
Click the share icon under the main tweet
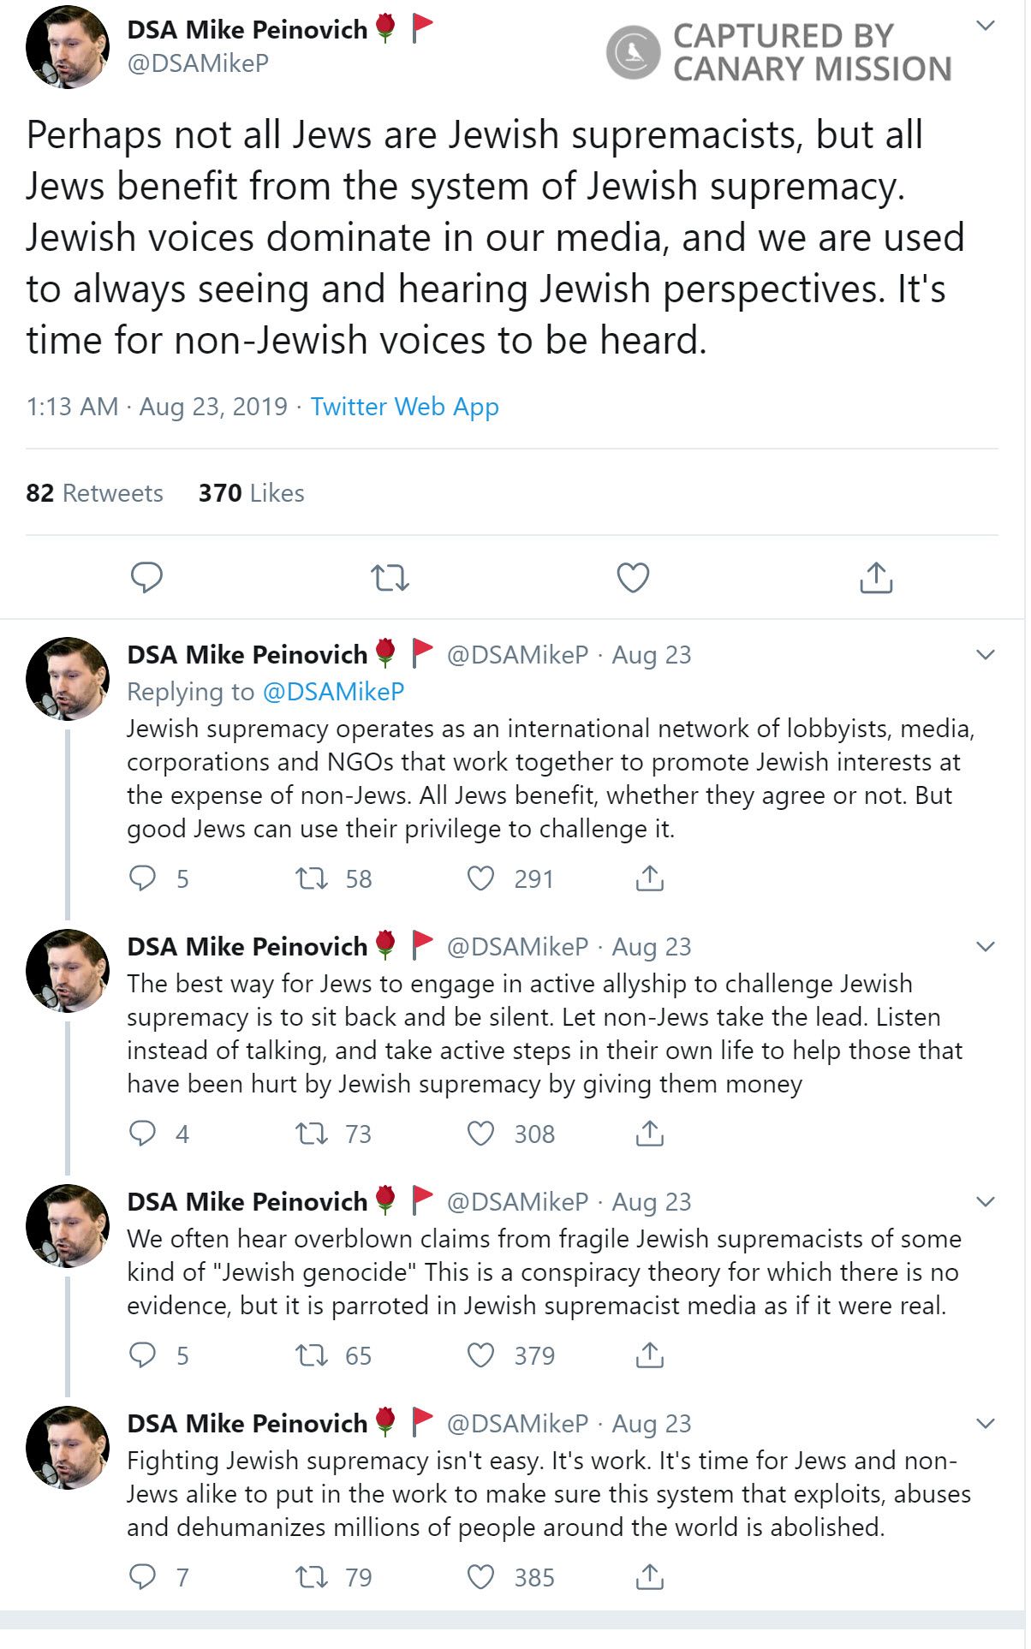tap(875, 578)
